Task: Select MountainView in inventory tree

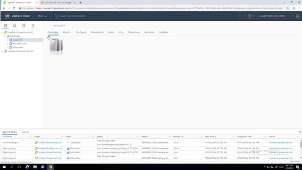Action: pyautogui.click(x=19, y=44)
